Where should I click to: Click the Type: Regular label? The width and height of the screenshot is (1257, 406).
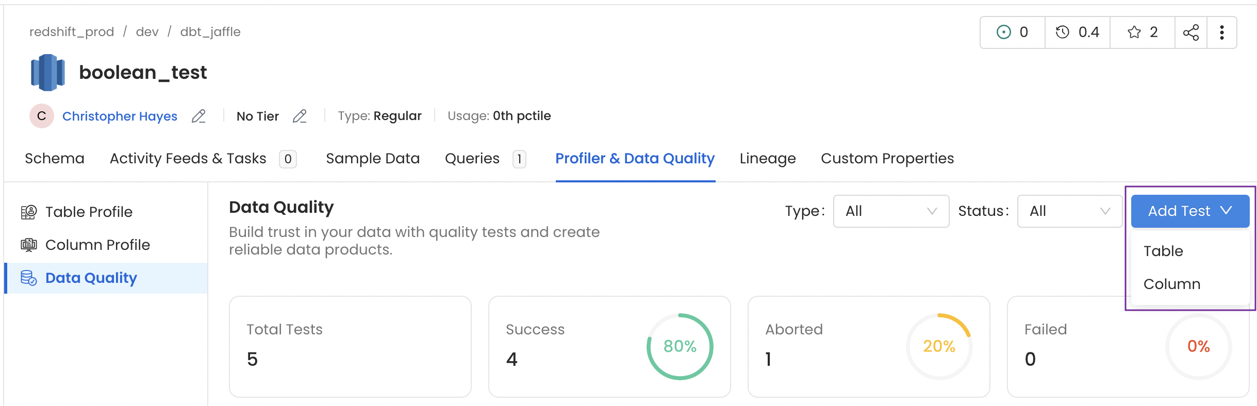click(379, 116)
